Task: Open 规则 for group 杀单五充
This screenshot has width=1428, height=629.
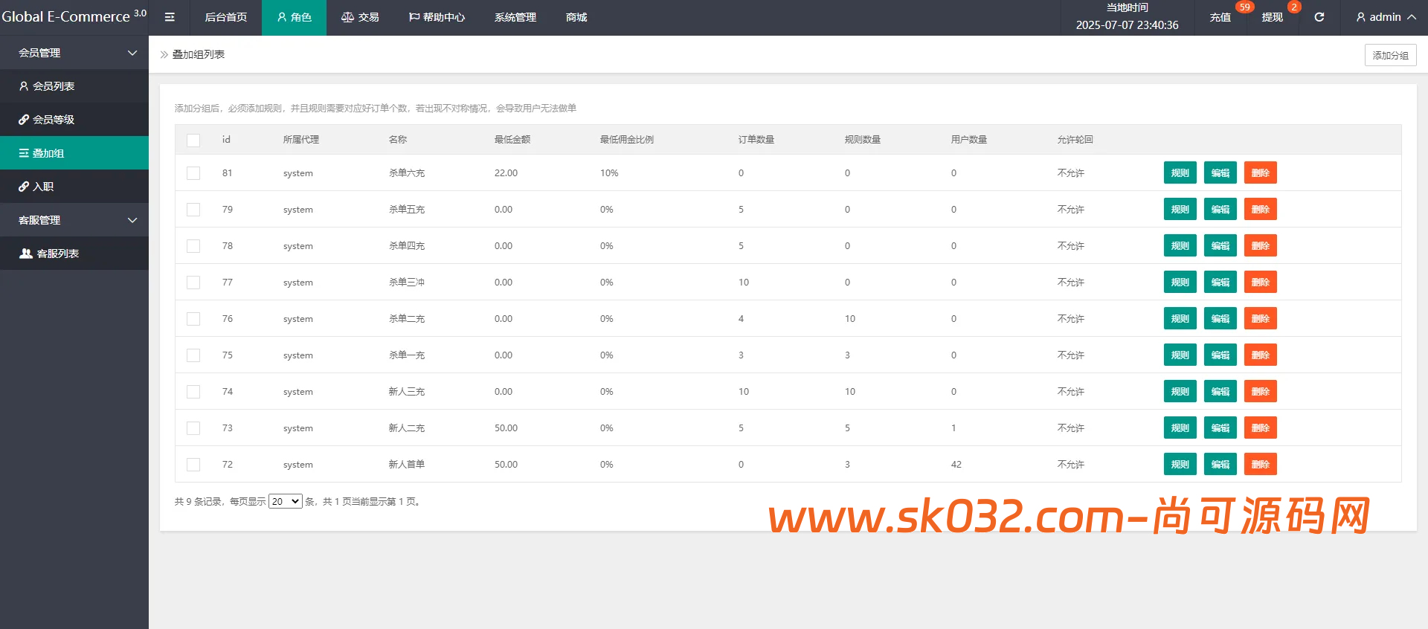Action: pos(1180,209)
